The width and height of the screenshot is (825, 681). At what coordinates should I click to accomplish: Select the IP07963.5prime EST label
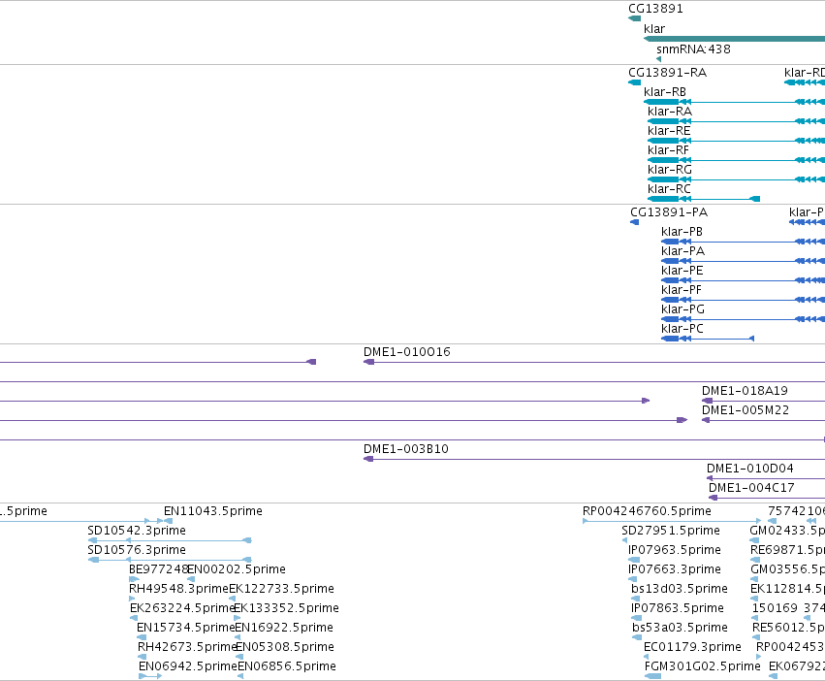[x=675, y=550]
